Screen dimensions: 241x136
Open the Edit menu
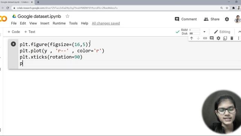(x=23, y=23)
